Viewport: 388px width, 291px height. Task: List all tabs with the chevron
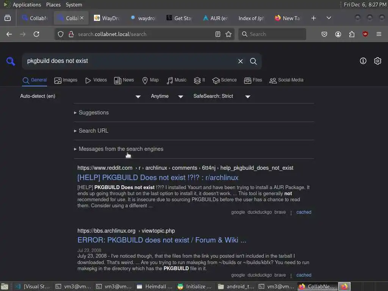pos(329,18)
